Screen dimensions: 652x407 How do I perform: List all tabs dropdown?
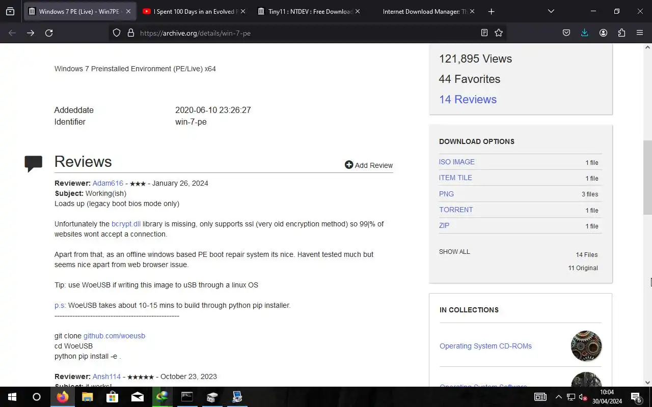tap(551, 11)
